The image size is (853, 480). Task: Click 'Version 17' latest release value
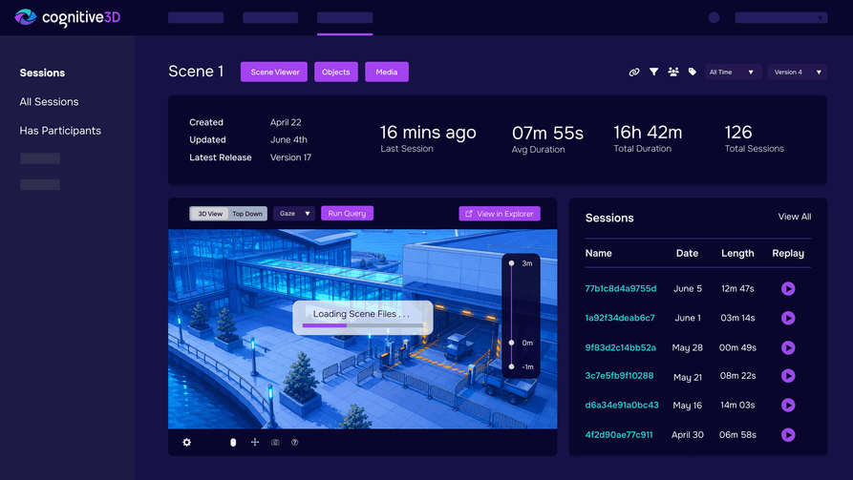290,157
